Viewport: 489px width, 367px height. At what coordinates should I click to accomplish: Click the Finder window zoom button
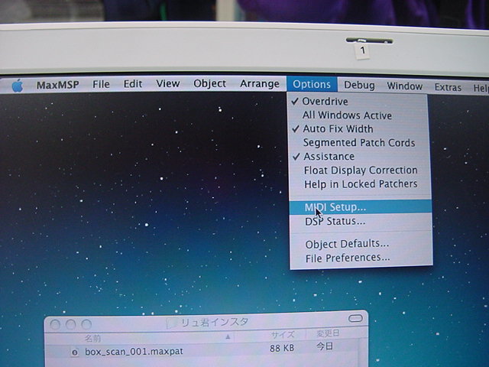click(86, 324)
